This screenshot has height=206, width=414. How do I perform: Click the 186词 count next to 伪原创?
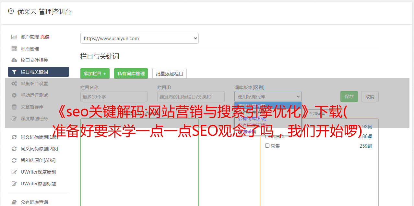pos(366,136)
